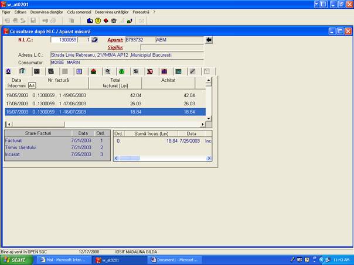Open the red house icon tab
This screenshot has height=265, width=354.
[x=93, y=71]
